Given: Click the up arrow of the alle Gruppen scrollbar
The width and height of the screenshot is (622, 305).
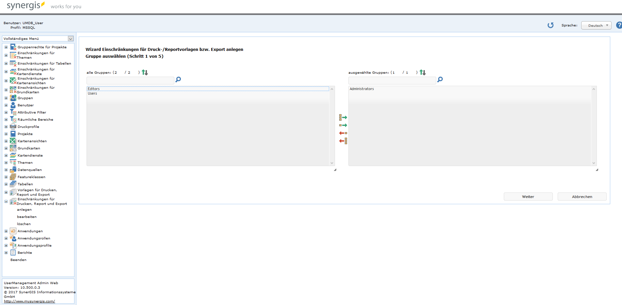Looking at the screenshot, I should 332,89.
